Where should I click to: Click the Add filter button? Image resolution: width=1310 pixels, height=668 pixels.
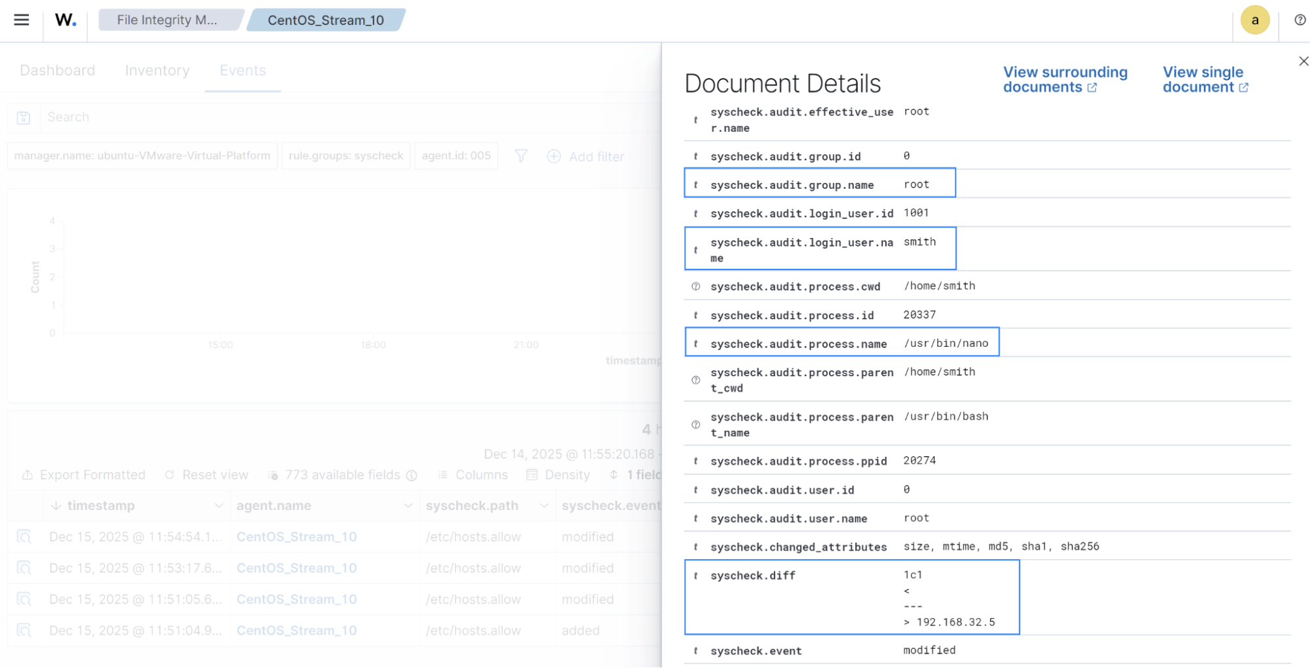(586, 157)
